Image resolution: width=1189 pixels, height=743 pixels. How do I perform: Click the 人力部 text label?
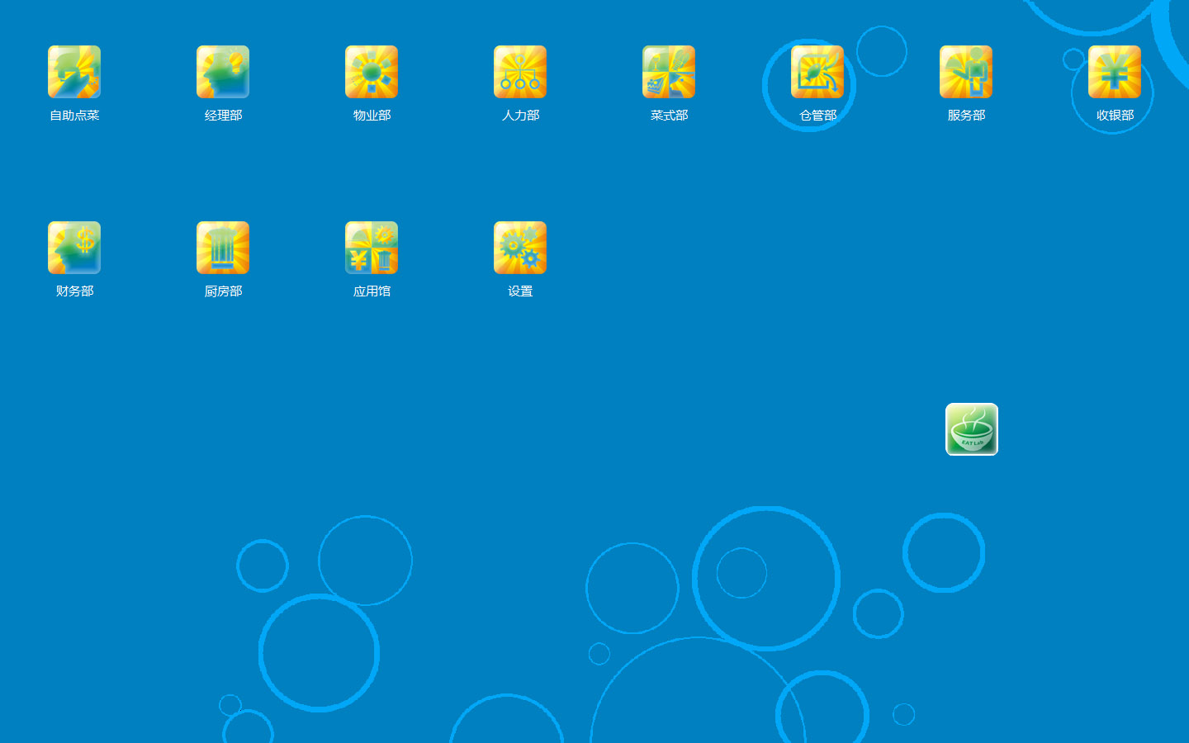pyautogui.click(x=520, y=116)
